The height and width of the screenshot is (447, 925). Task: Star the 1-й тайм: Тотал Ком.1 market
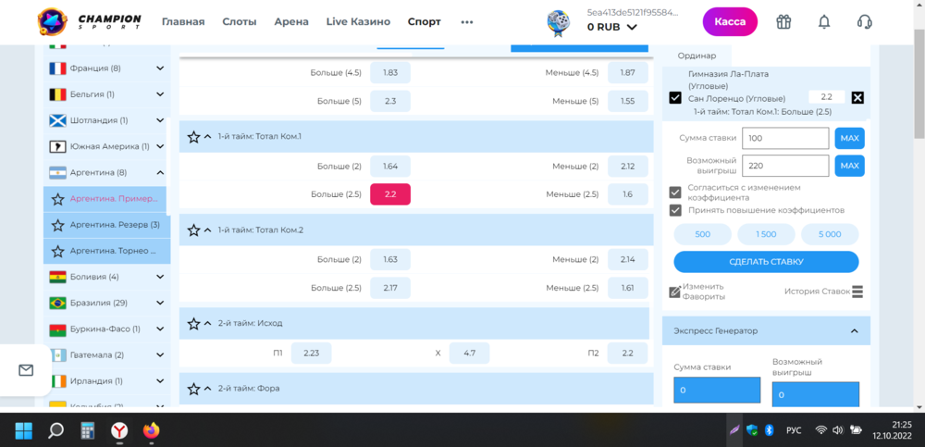[193, 137]
